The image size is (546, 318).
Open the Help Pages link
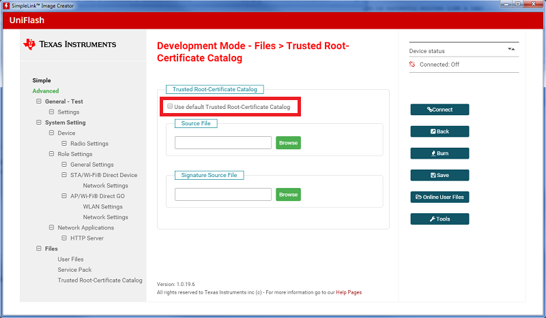point(347,292)
